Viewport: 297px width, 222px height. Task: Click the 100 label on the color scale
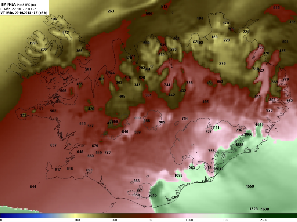click(77, 220)
